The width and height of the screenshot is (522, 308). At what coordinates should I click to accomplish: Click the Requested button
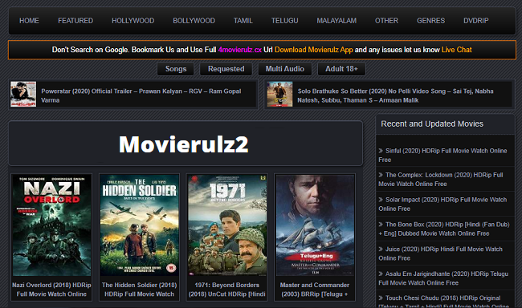226,69
